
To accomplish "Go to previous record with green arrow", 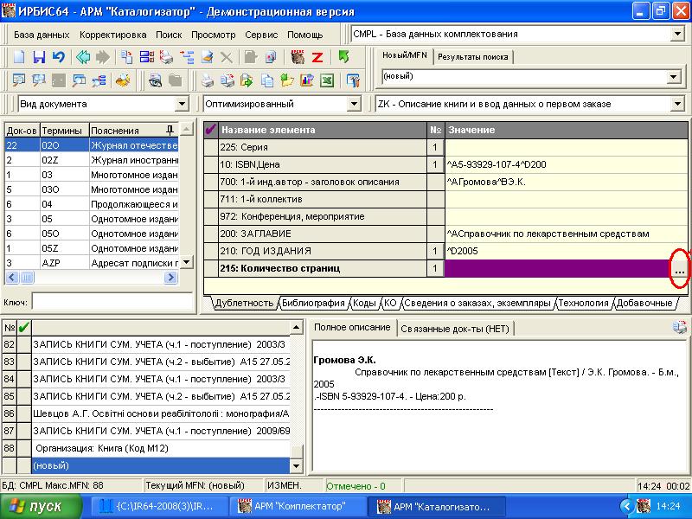I will click(83, 57).
